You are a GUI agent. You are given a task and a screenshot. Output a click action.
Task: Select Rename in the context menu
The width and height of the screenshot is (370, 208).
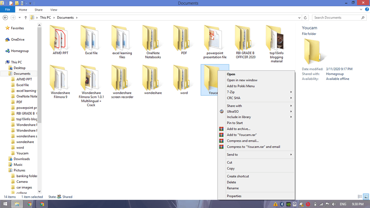point(233,188)
